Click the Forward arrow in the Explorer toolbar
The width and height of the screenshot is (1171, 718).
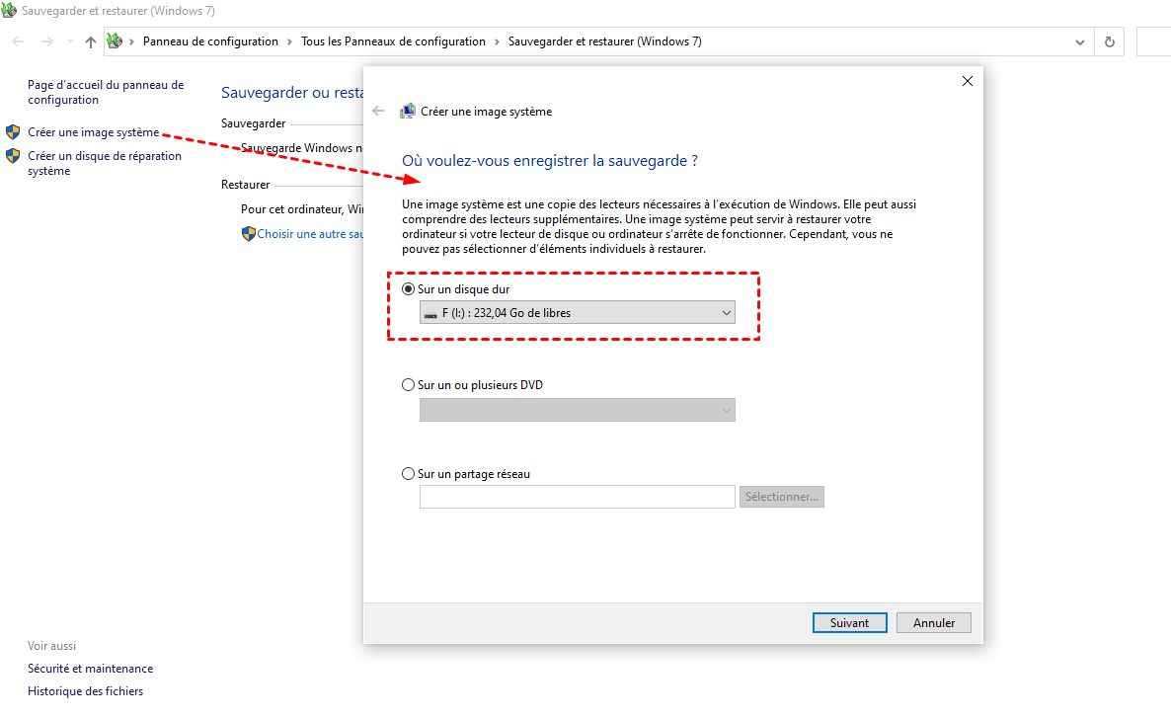pyautogui.click(x=47, y=41)
